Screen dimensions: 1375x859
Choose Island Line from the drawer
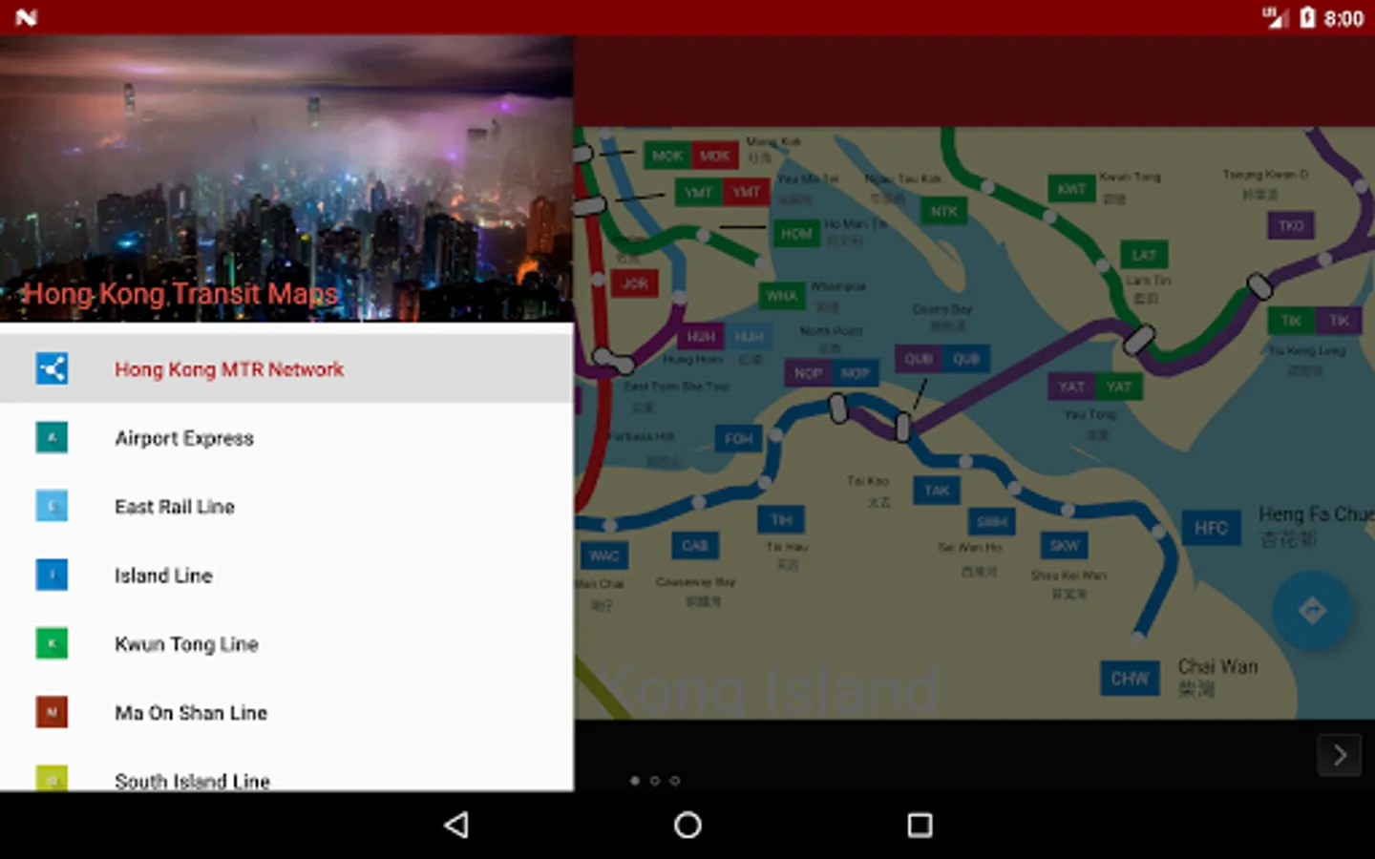tap(286, 576)
